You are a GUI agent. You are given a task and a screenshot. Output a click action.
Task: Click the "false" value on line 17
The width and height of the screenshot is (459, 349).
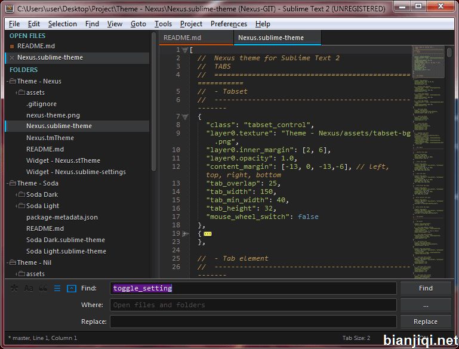tap(308, 217)
